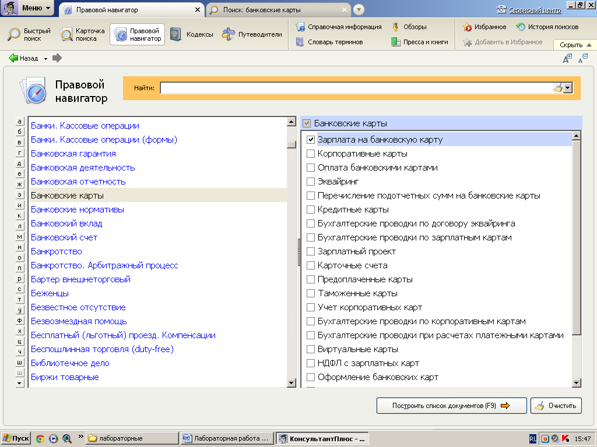Check Оплата банковскими картами
Viewport: 597px width, 447px height.
pos(311,168)
